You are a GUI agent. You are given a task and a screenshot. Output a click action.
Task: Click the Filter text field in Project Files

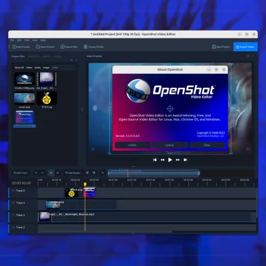(63, 67)
